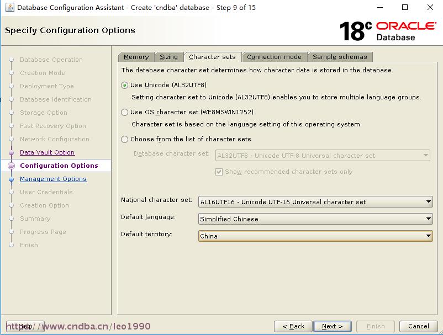Viewport: 443px width, 335px height.
Task: Open the Management Options step link
Action: tap(53, 179)
